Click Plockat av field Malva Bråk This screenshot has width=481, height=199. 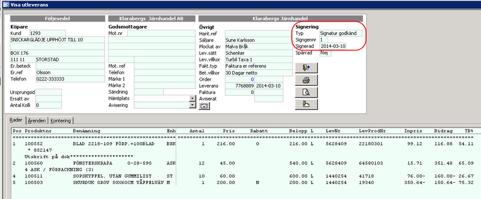[259, 46]
